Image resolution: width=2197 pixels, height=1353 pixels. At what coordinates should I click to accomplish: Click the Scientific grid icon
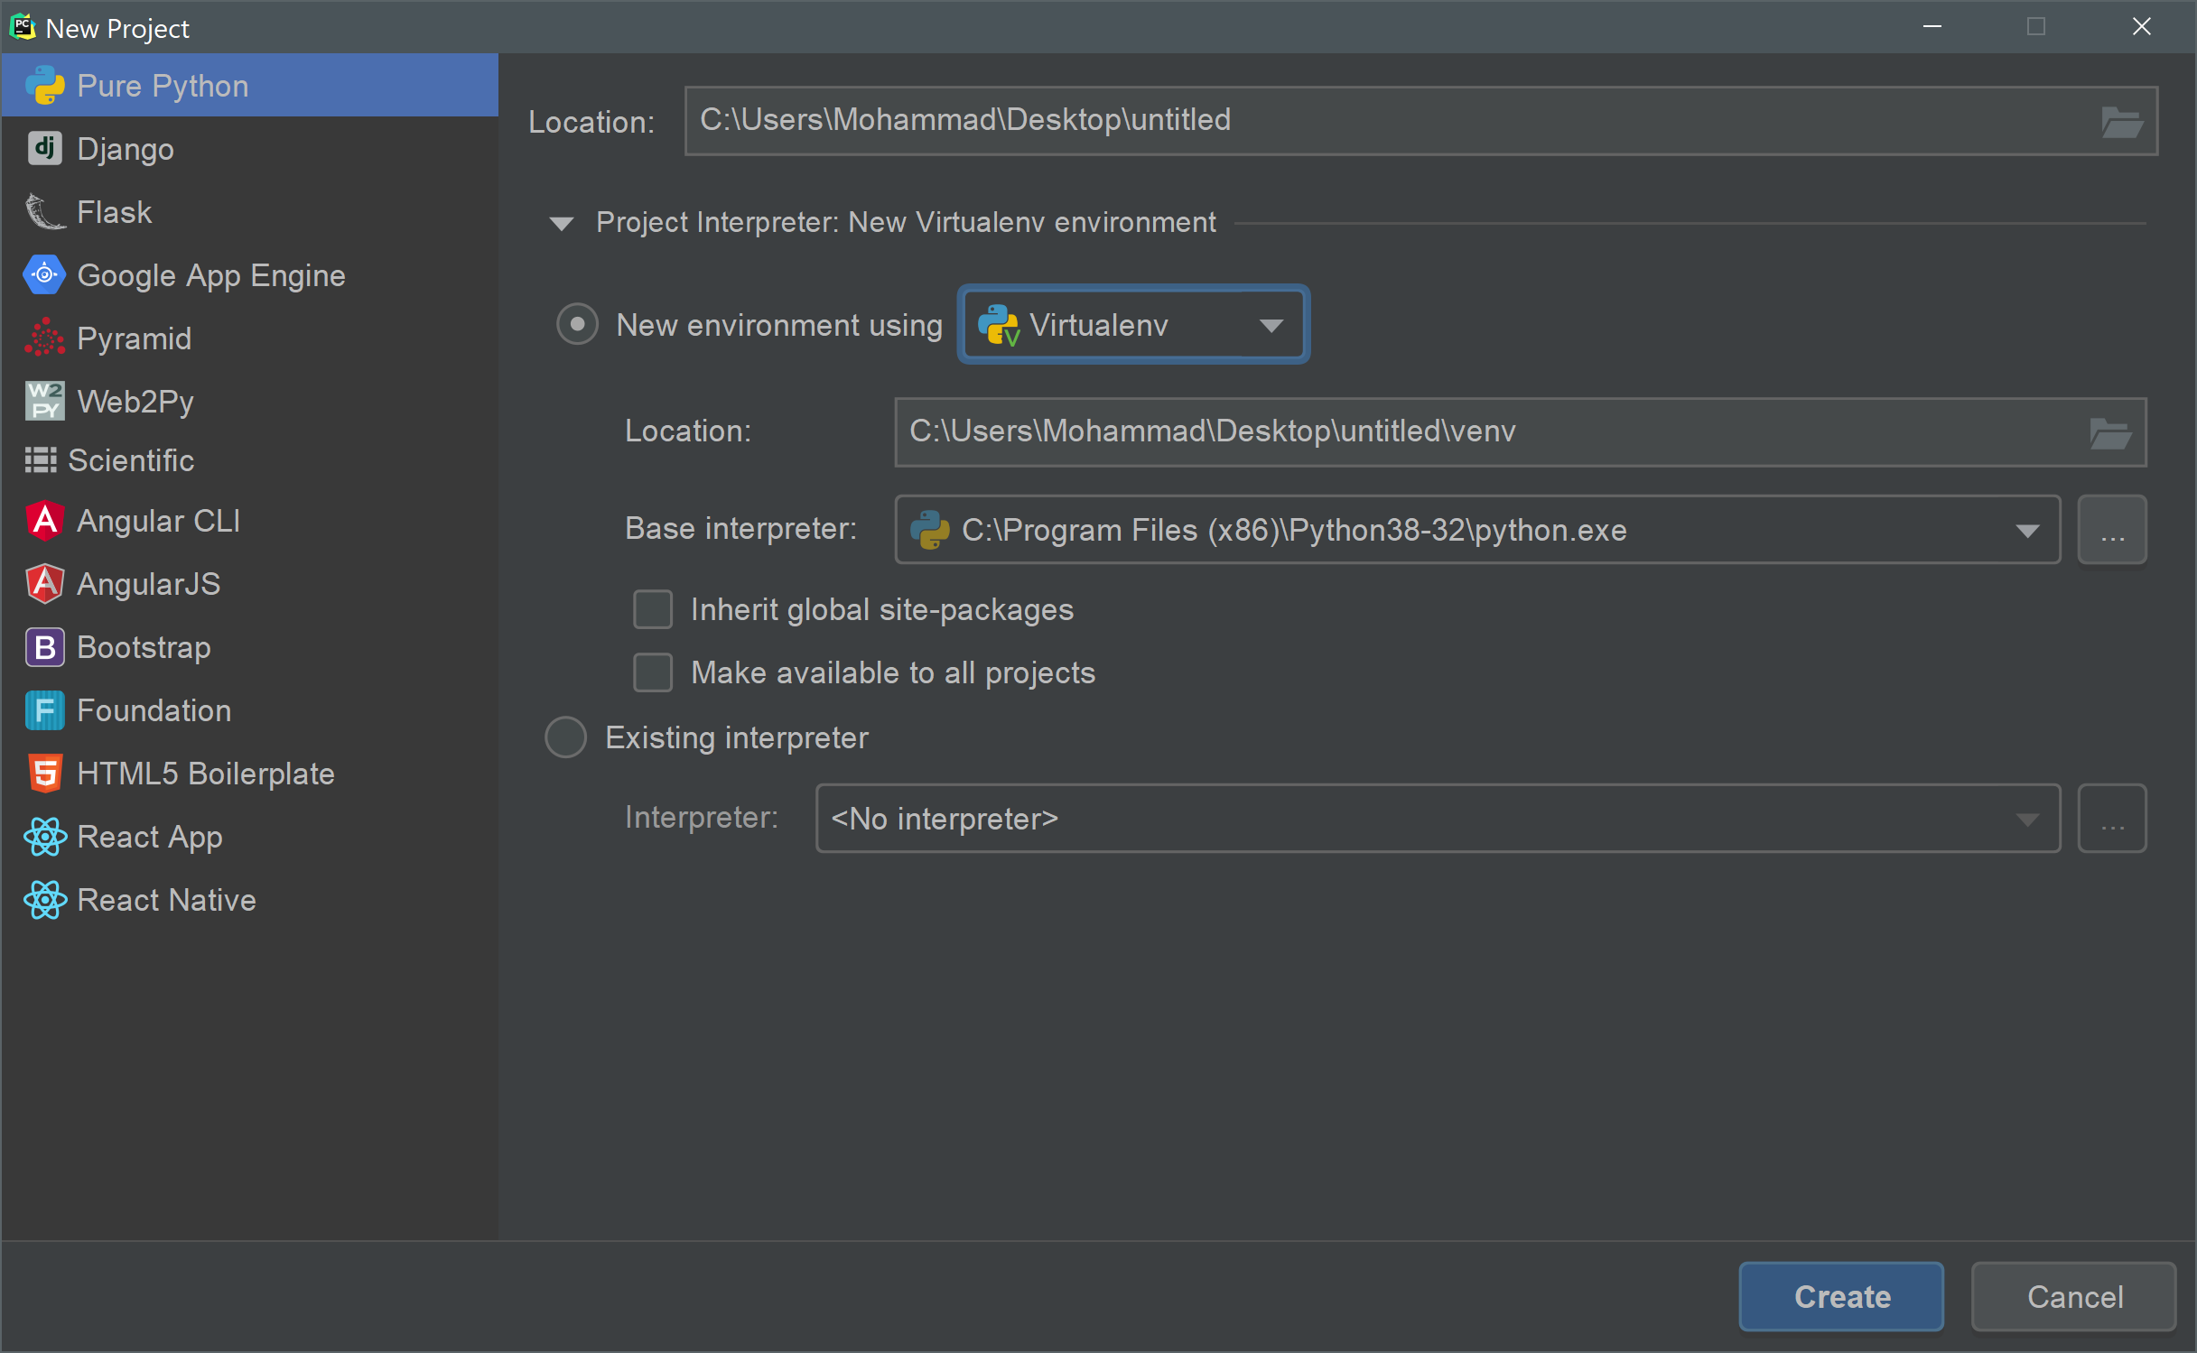tap(41, 460)
